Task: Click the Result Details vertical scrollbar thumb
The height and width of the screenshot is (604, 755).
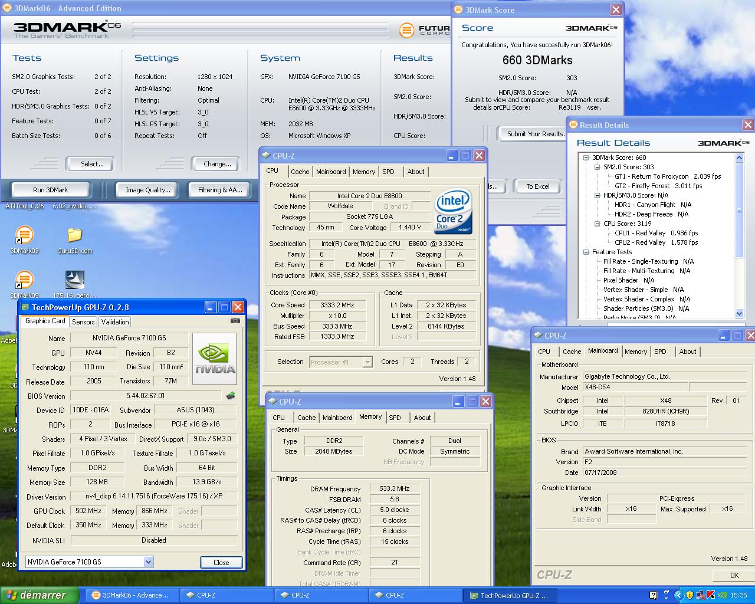Action: click(740, 210)
